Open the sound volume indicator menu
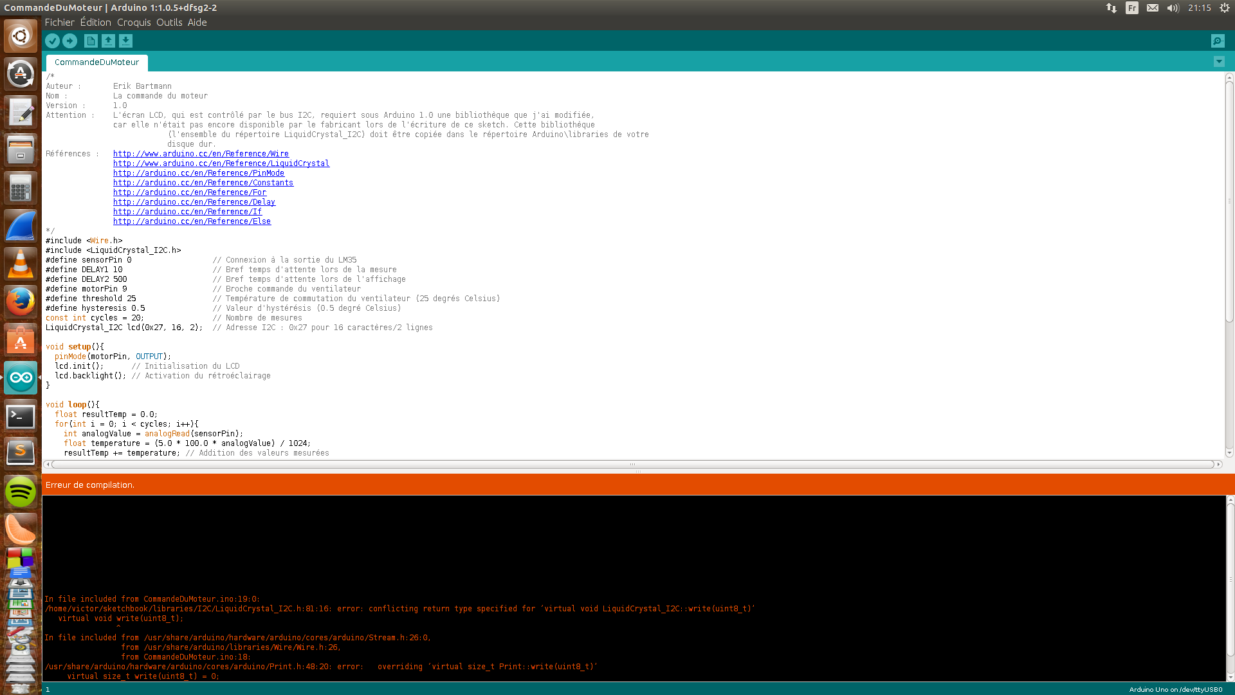1235x695 pixels. 1173,8
